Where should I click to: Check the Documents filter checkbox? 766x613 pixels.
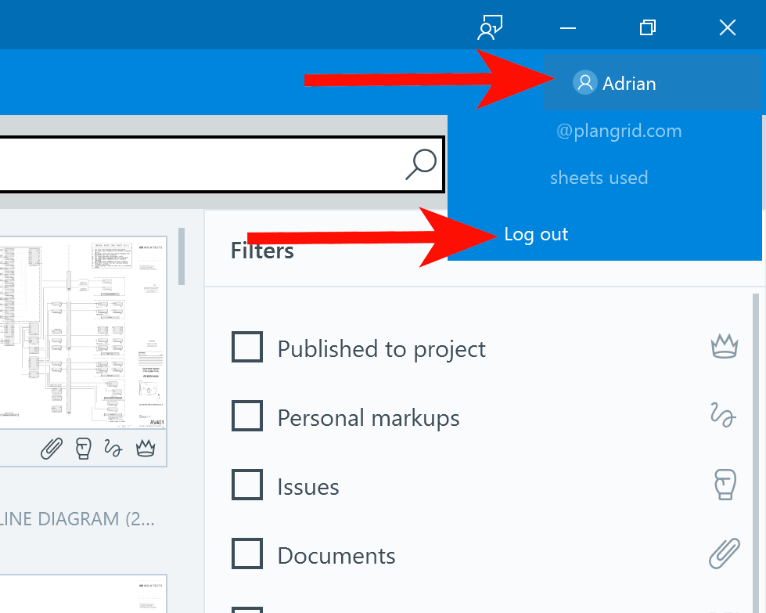(247, 554)
